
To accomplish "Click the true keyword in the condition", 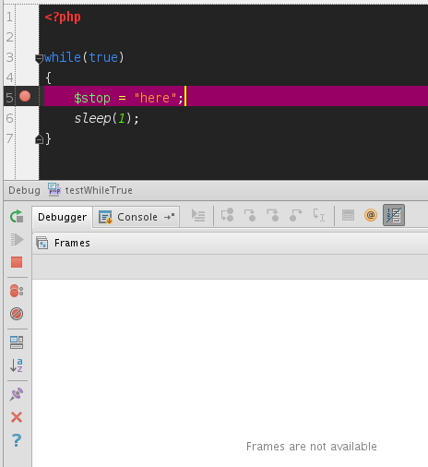I will coord(103,57).
